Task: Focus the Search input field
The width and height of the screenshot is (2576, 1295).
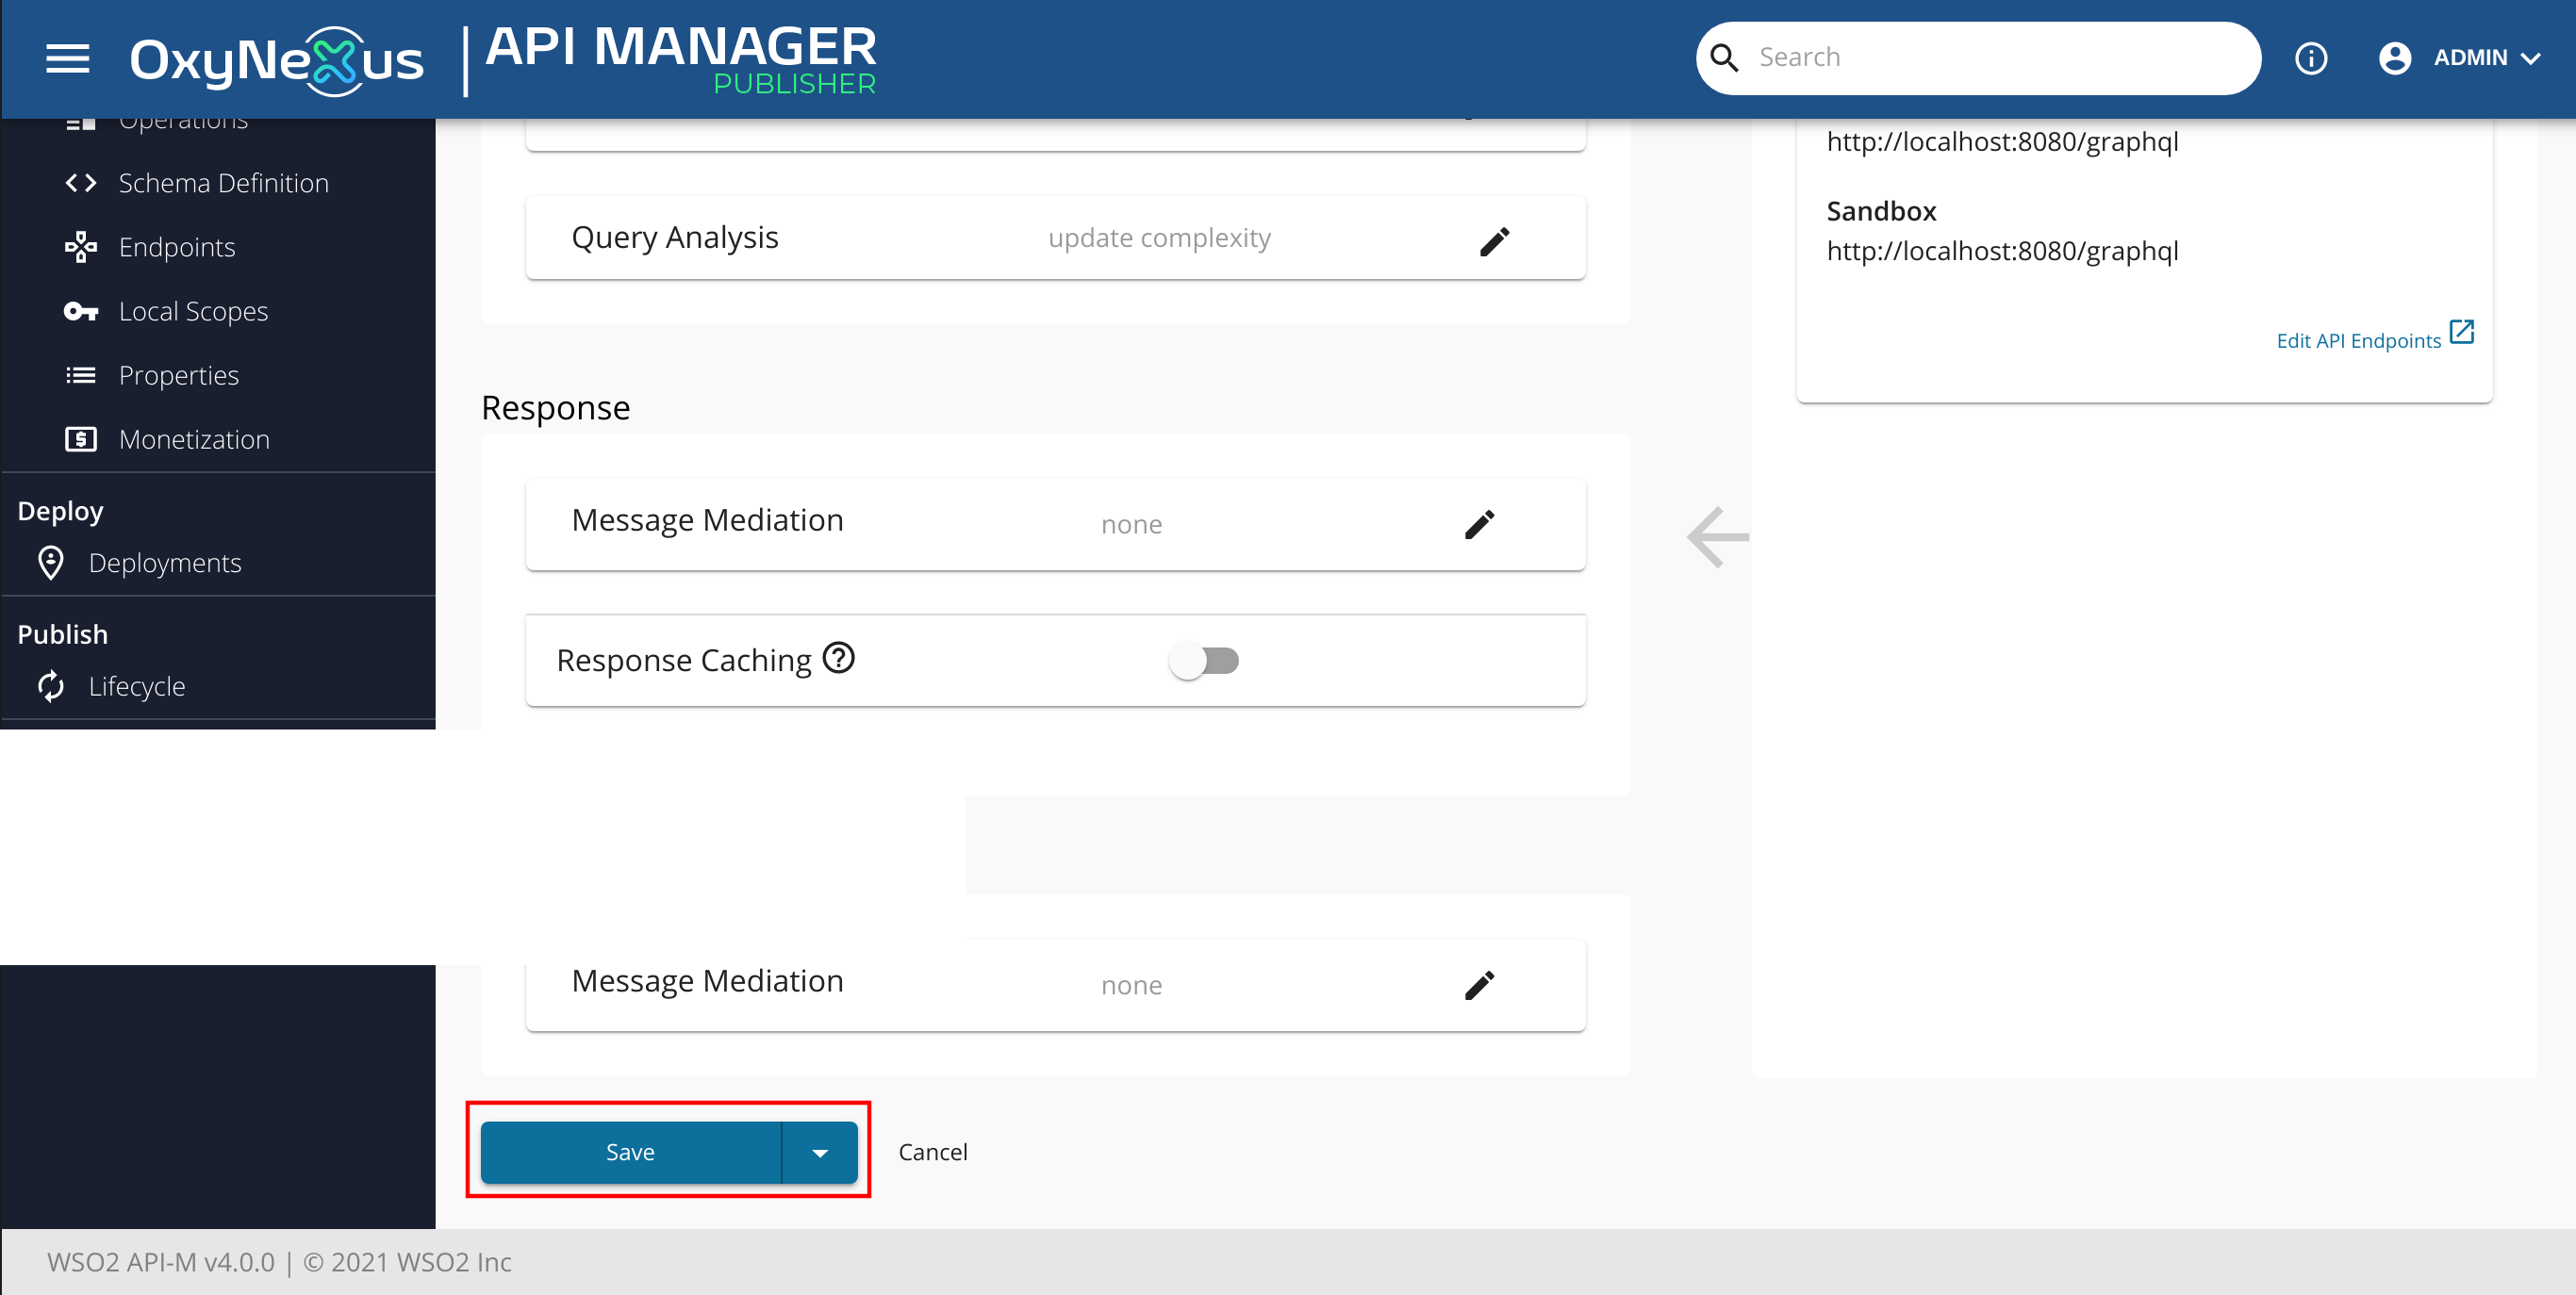Action: pyautogui.click(x=1997, y=57)
